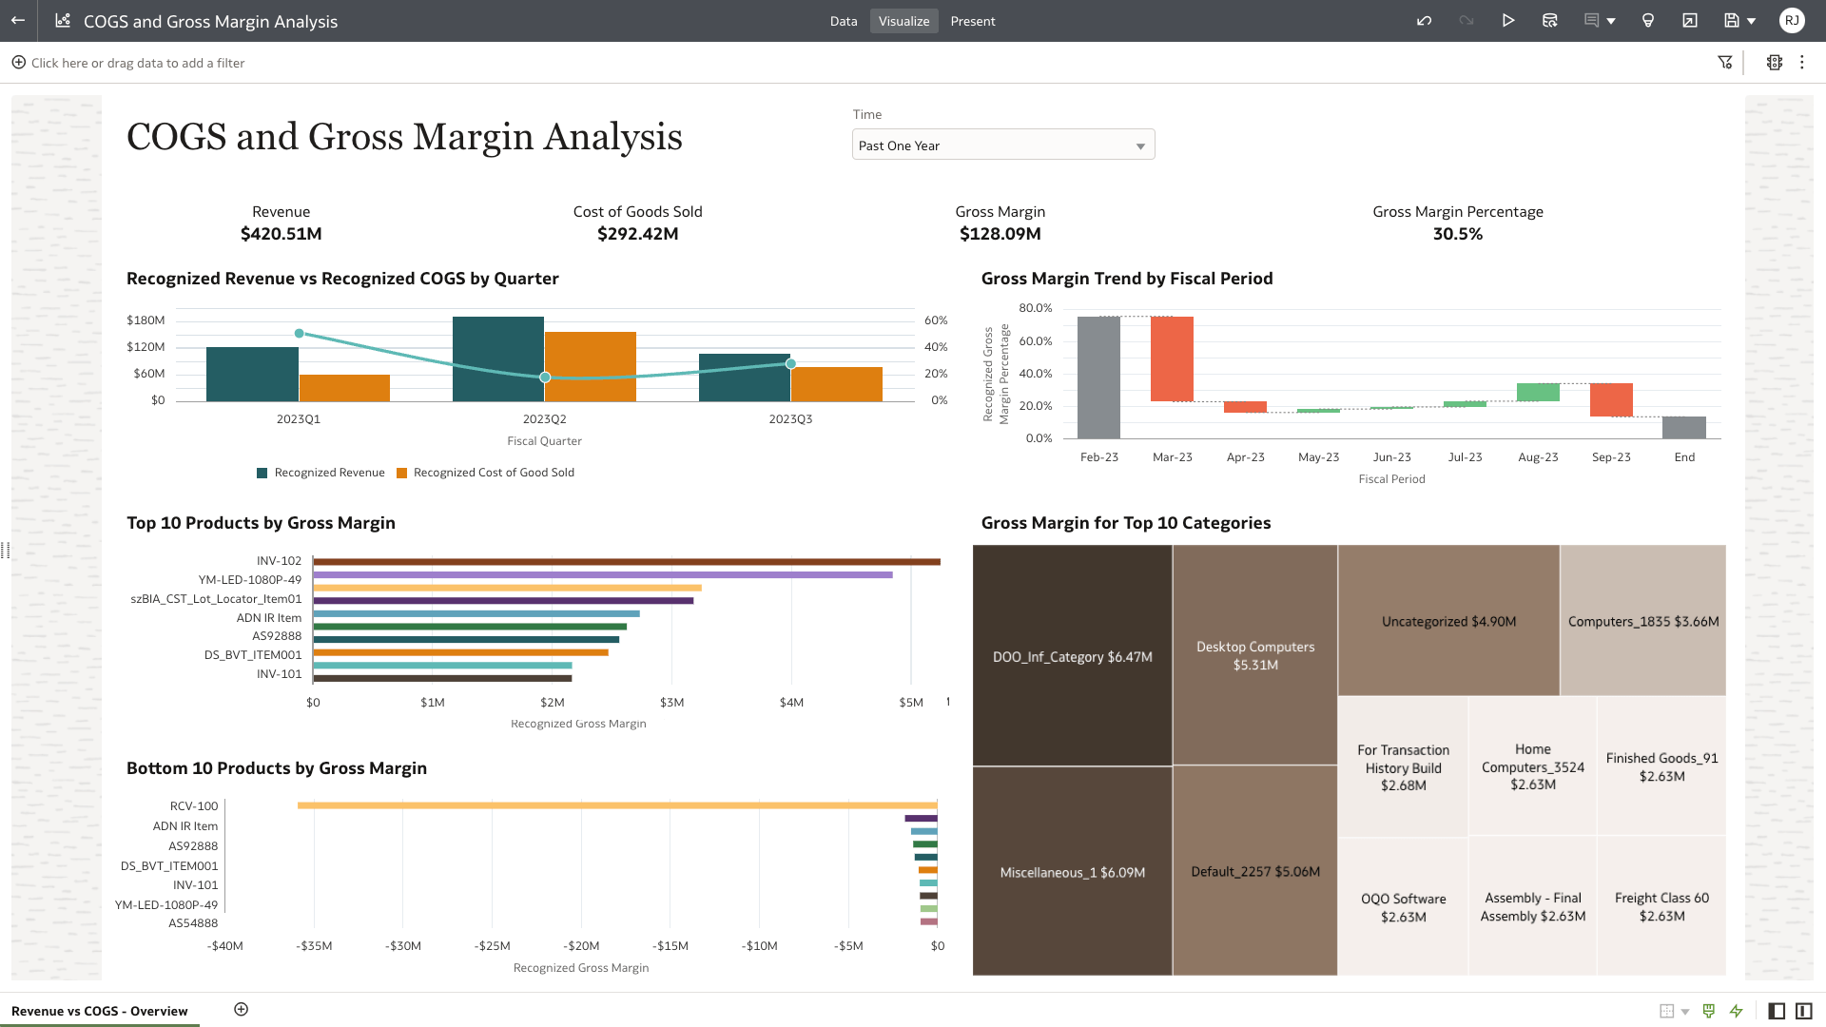Toggle the left panel visibility at bottom right
The width and height of the screenshot is (1826, 1027).
1775,1011
